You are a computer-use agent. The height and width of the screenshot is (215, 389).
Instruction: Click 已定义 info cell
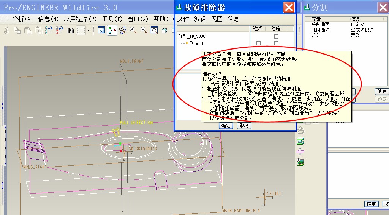point(357,25)
